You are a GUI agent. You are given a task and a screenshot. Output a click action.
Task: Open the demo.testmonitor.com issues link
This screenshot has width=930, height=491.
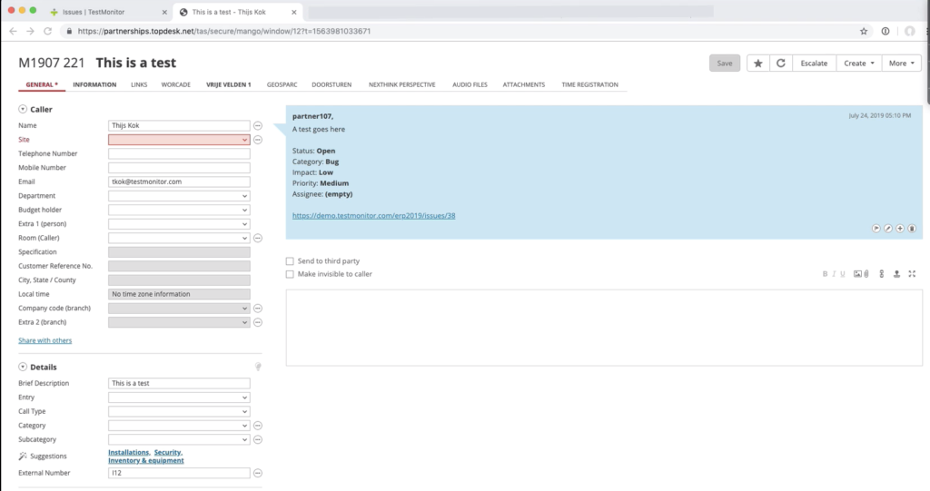click(373, 216)
